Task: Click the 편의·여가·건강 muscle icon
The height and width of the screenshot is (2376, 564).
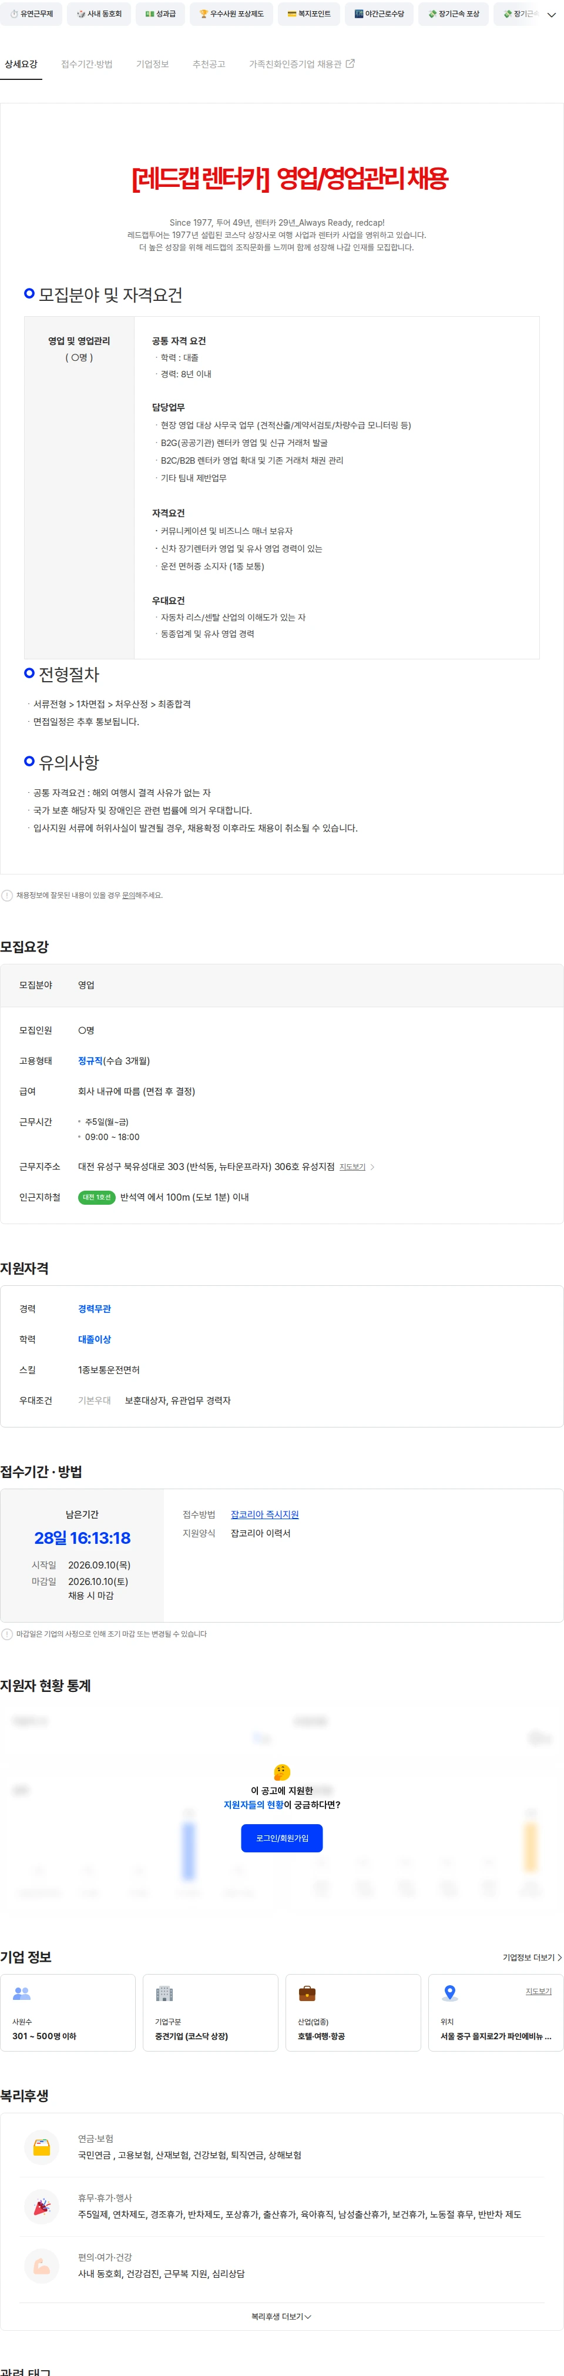Action: (x=42, y=2266)
